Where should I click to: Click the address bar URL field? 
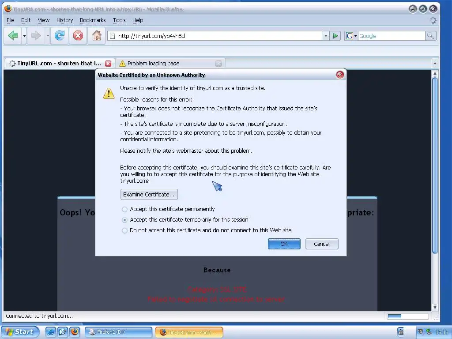pos(215,36)
